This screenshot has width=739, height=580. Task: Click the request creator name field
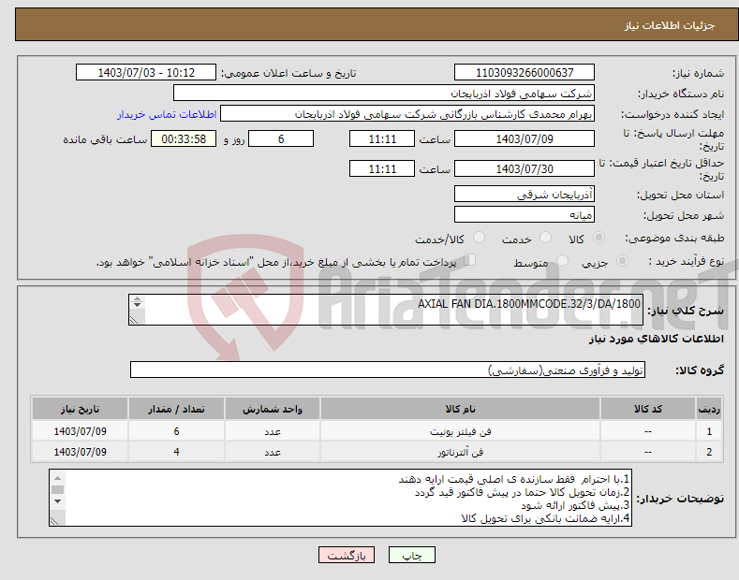[x=407, y=114]
